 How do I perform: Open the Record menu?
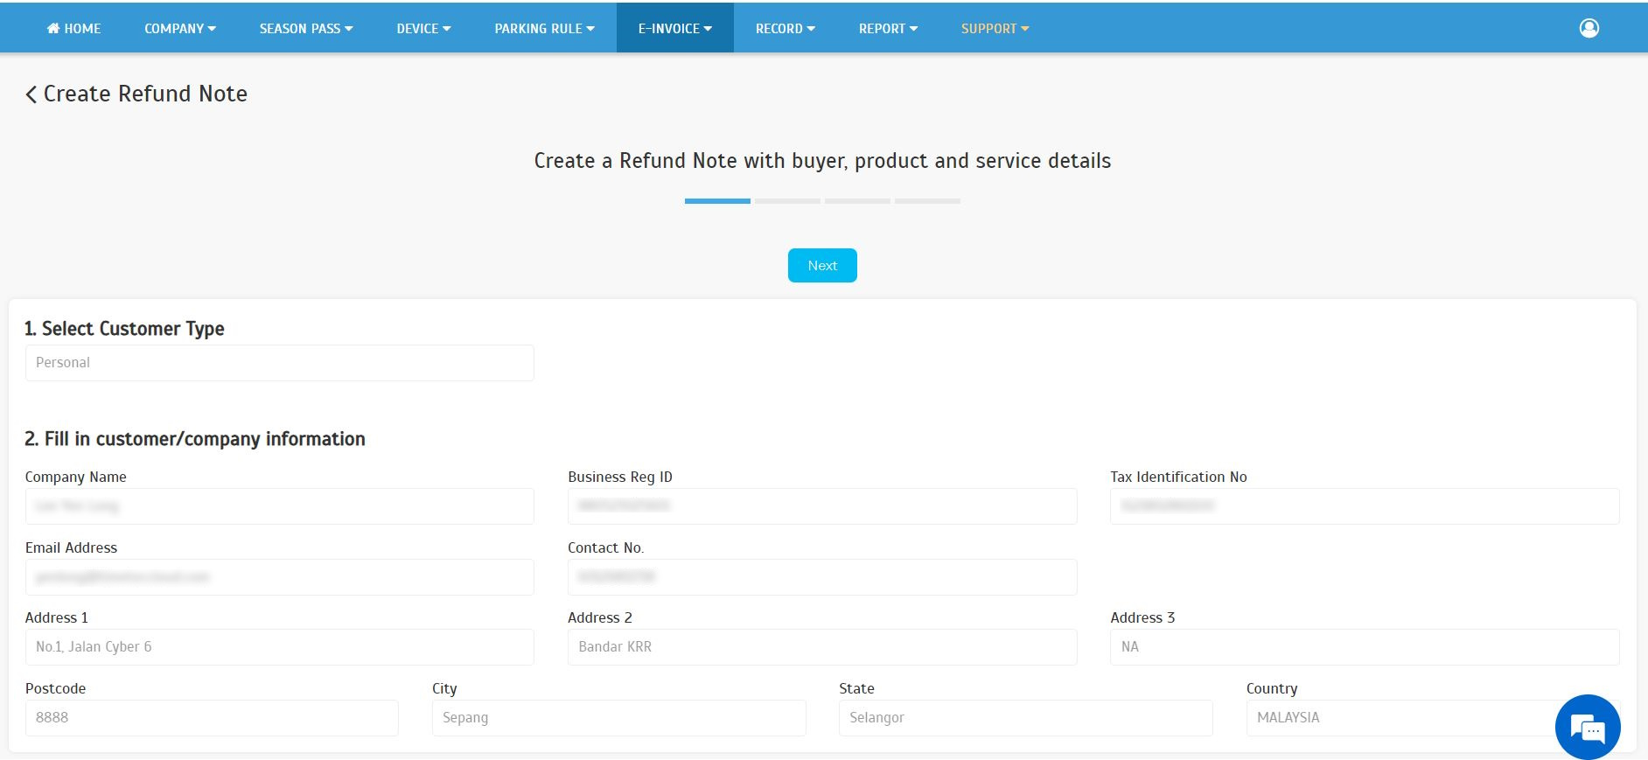point(785,29)
